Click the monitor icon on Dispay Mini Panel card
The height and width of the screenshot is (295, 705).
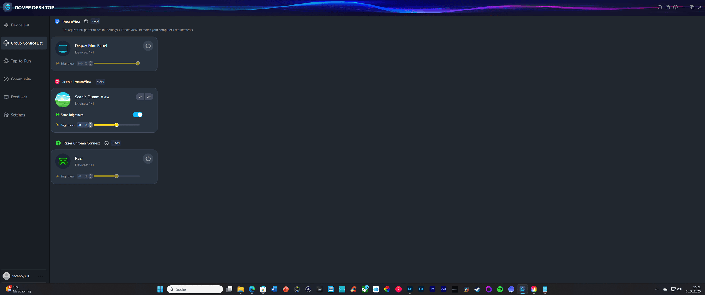[x=63, y=48]
